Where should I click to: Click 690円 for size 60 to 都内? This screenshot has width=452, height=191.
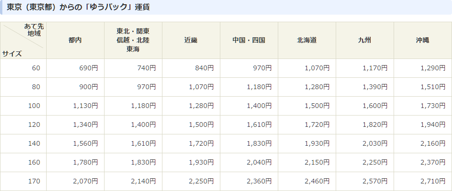coord(89,68)
